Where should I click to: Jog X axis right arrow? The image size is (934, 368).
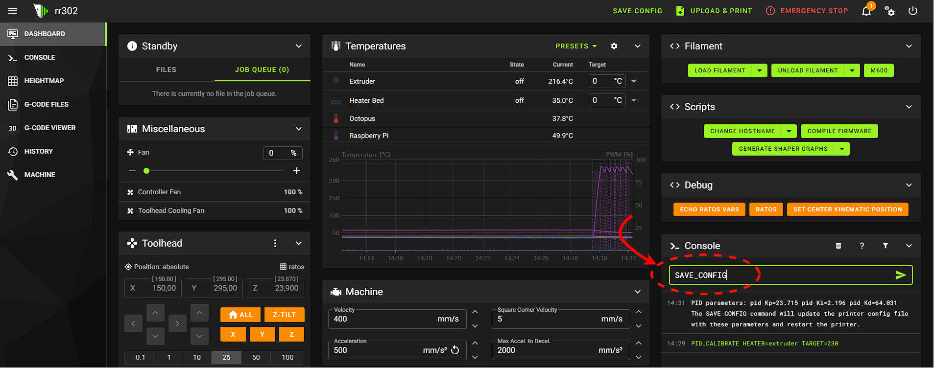(177, 323)
